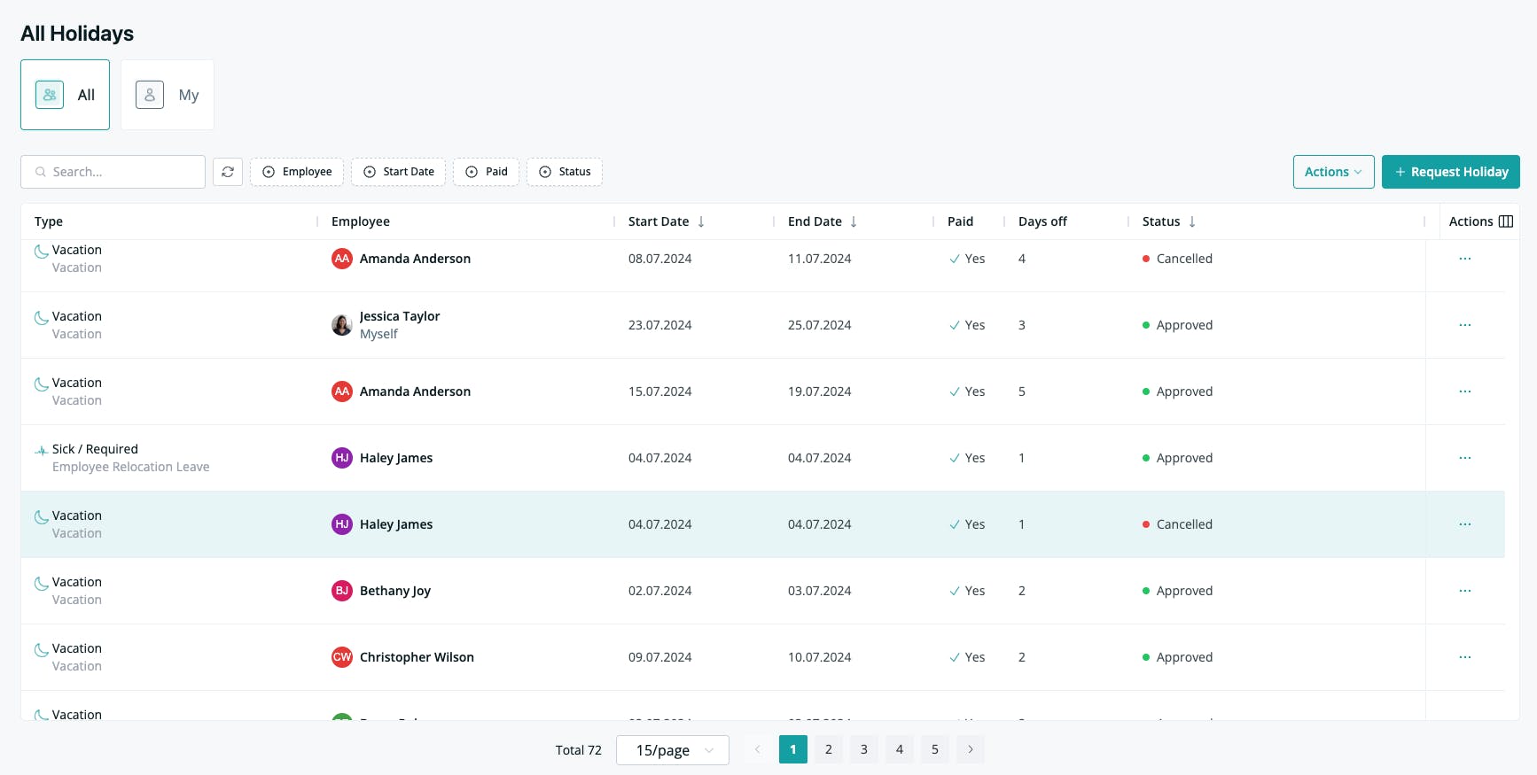Add the Paid filter

coord(487,172)
